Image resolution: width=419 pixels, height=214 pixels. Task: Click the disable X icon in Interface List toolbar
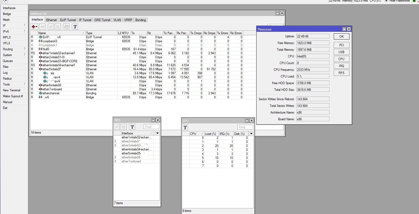tap(58, 26)
